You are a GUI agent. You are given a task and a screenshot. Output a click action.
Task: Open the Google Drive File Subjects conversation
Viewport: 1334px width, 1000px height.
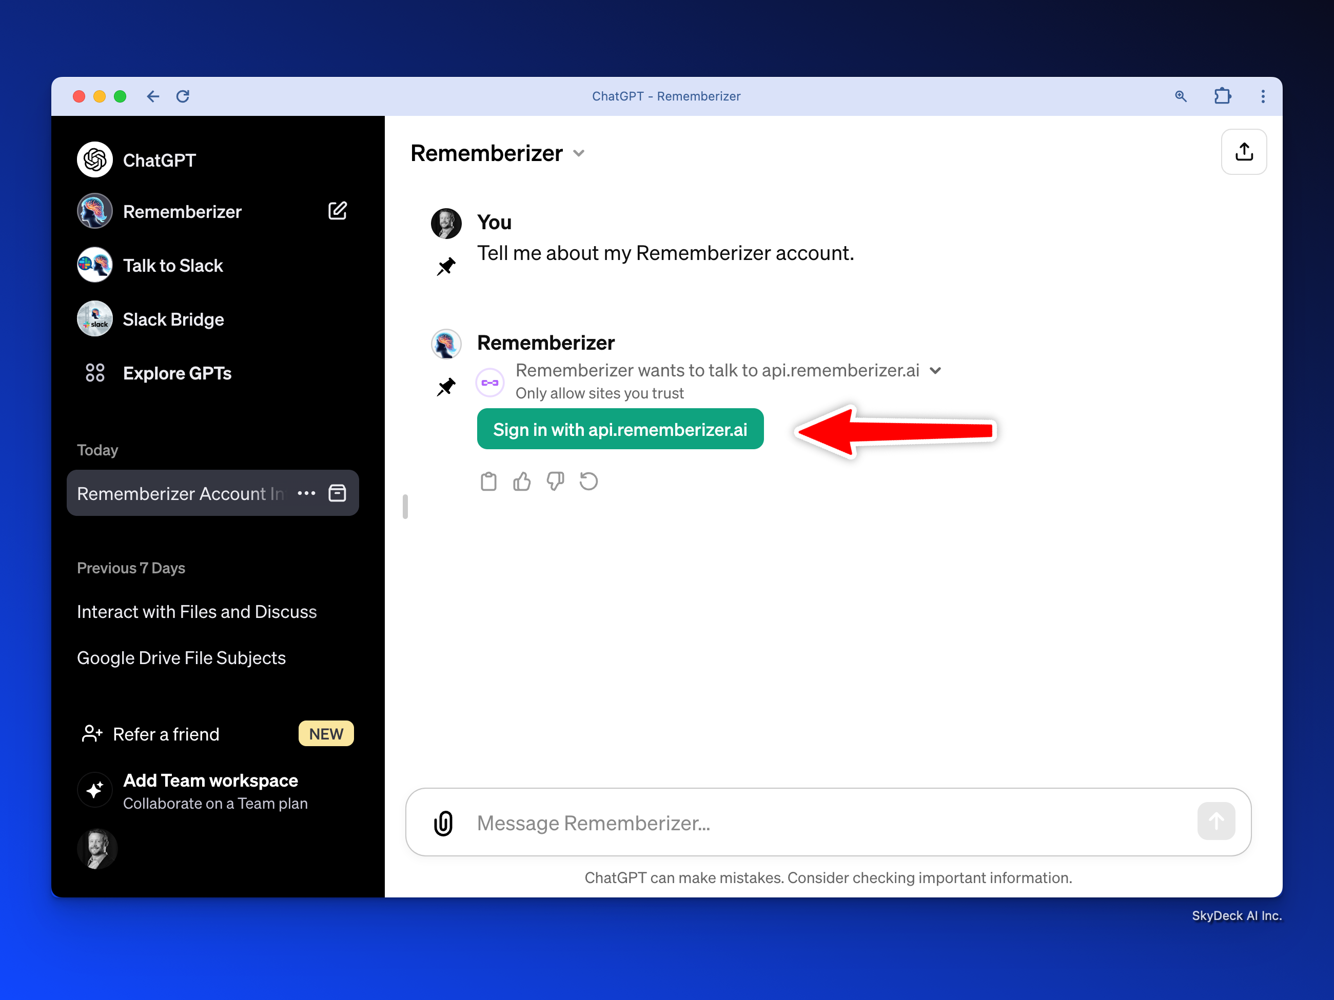181,657
